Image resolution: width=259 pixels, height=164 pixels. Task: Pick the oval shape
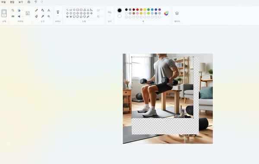point(74,10)
